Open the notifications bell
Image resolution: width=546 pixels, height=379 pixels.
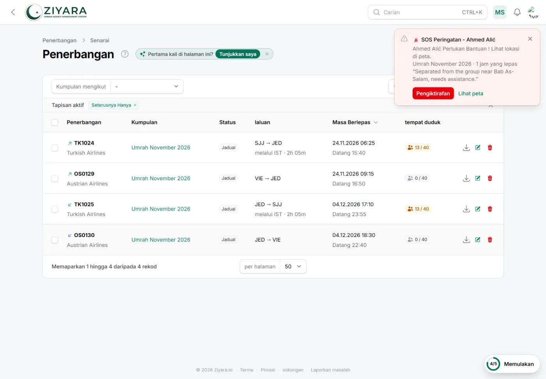click(517, 12)
